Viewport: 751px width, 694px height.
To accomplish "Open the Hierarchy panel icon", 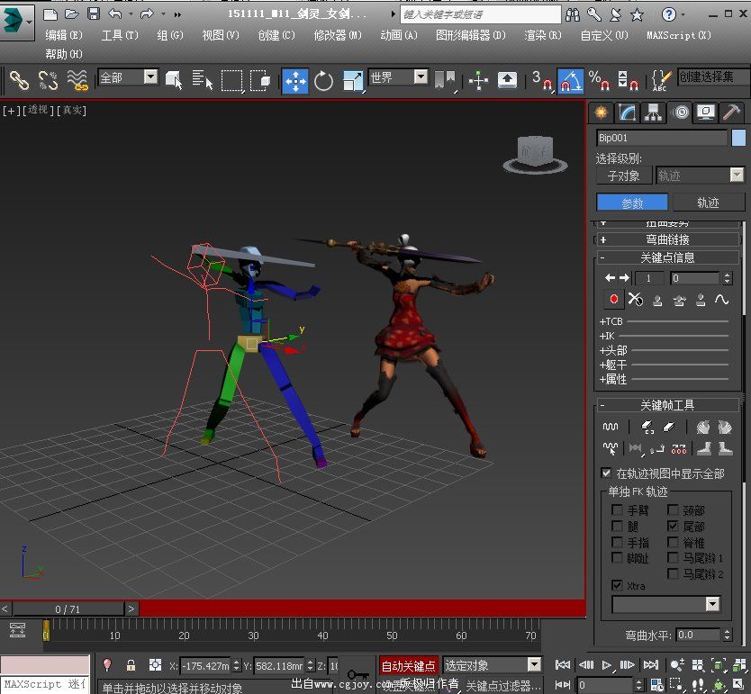I will pyautogui.click(x=654, y=113).
